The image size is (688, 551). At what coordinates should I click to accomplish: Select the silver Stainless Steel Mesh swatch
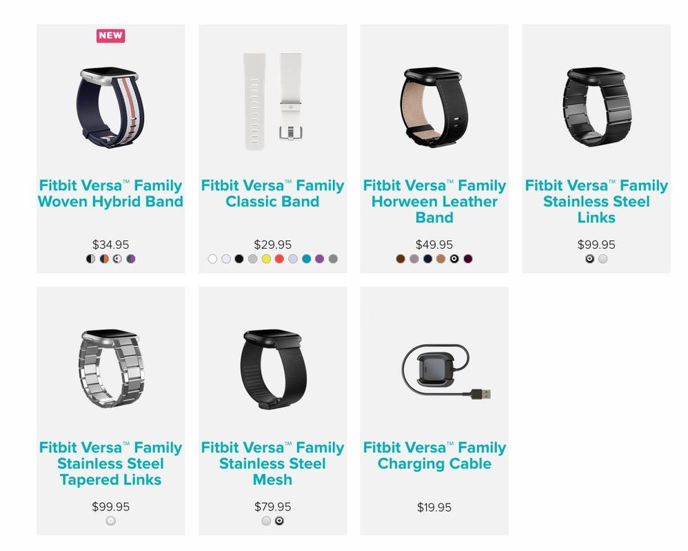[266, 521]
